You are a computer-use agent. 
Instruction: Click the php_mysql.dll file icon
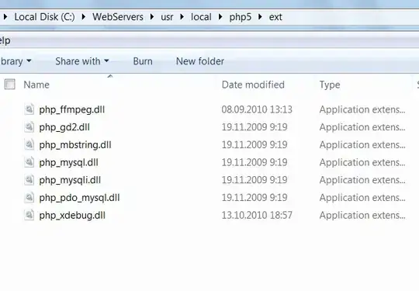coord(29,162)
